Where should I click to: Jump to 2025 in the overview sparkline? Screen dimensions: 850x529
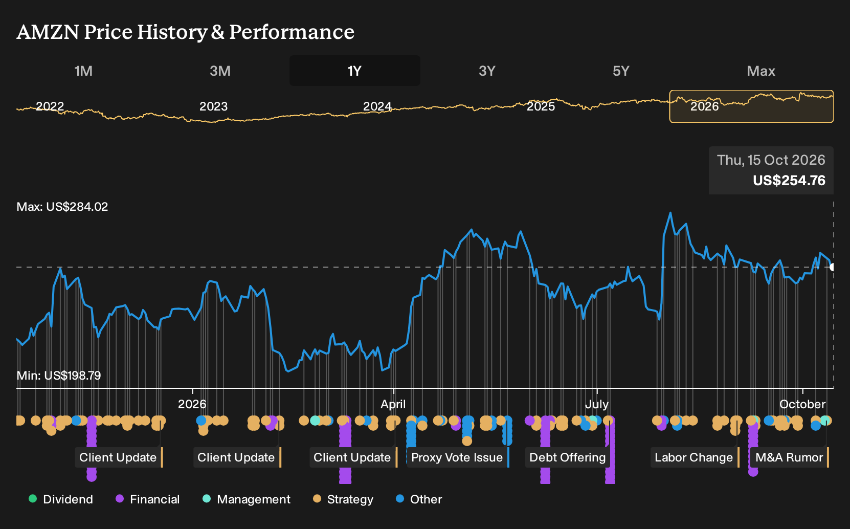(541, 106)
